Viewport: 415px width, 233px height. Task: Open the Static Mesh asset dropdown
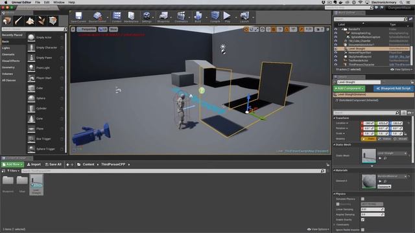(x=392, y=153)
